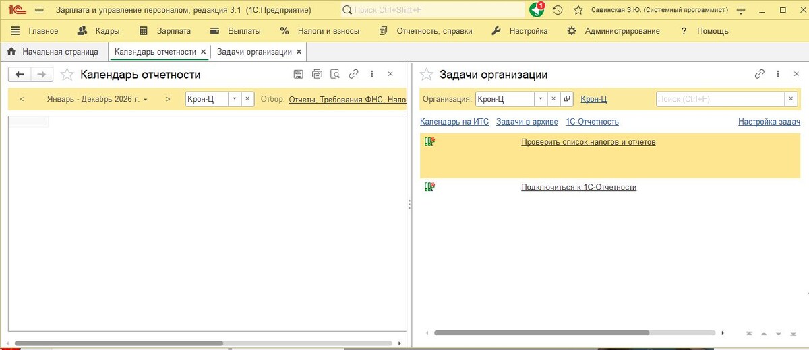Clear Организация field in tasks panel
The height and width of the screenshot is (350, 809).
click(x=553, y=99)
